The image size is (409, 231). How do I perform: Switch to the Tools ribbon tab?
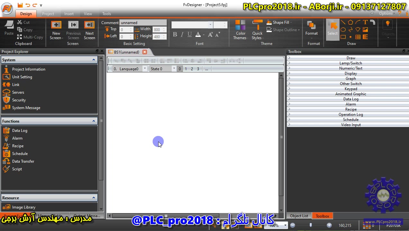[x=106, y=14]
